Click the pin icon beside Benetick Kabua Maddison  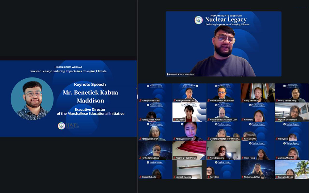[x=168, y=74]
